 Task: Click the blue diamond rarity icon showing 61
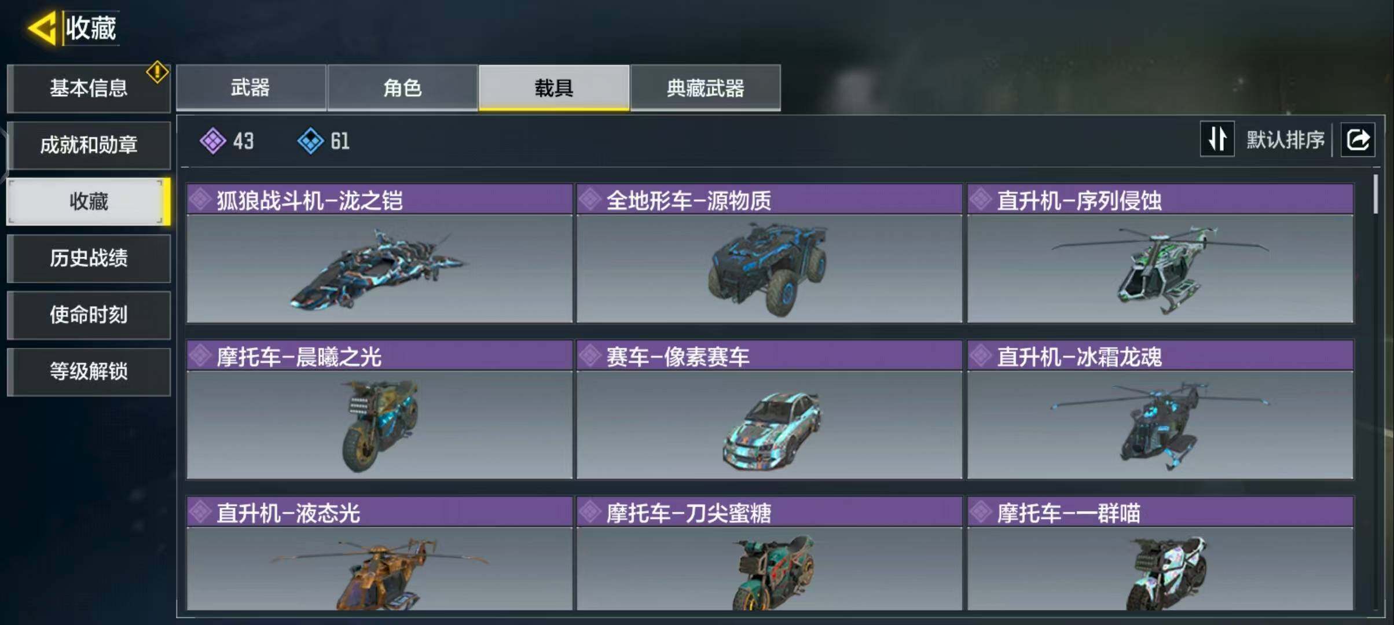[x=310, y=141]
